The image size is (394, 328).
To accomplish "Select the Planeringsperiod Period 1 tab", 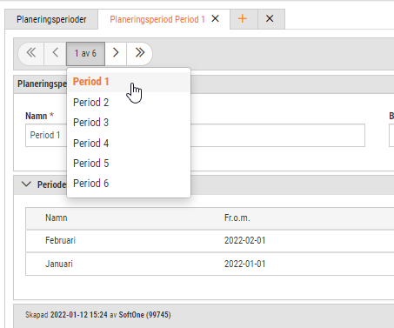I will pos(157,19).
